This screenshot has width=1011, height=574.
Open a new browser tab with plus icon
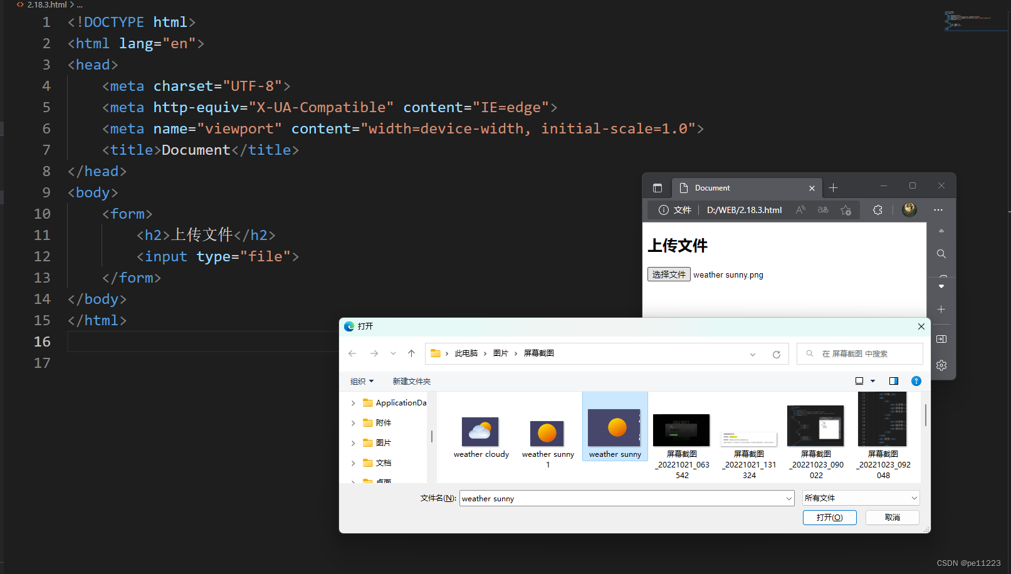(x=833, y=188)
